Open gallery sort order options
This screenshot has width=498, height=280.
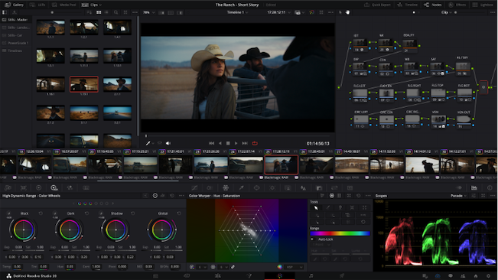[90, 12]
